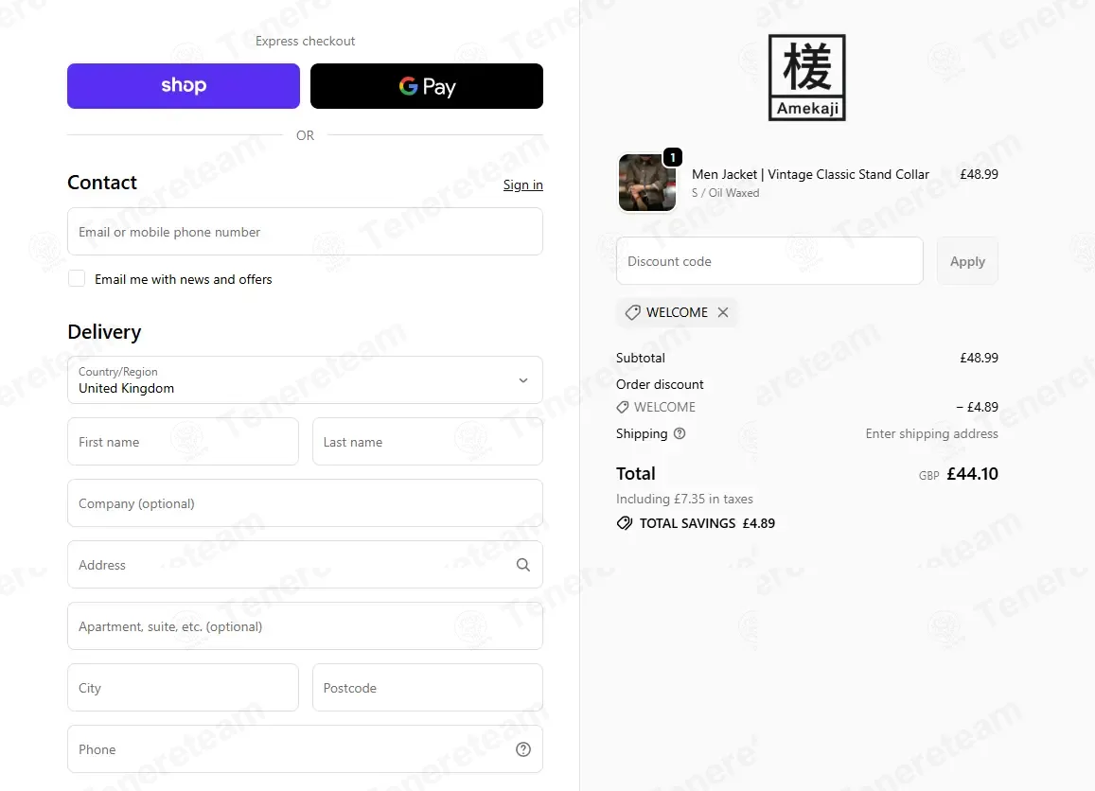Focus the Discount code field
This screenshot has width=1095, height=791.
[x=769, y=261]
